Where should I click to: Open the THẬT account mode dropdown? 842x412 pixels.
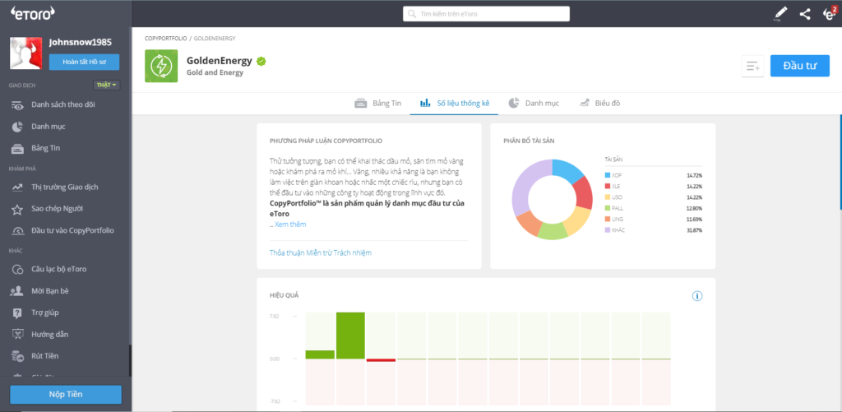coord(106,85)
